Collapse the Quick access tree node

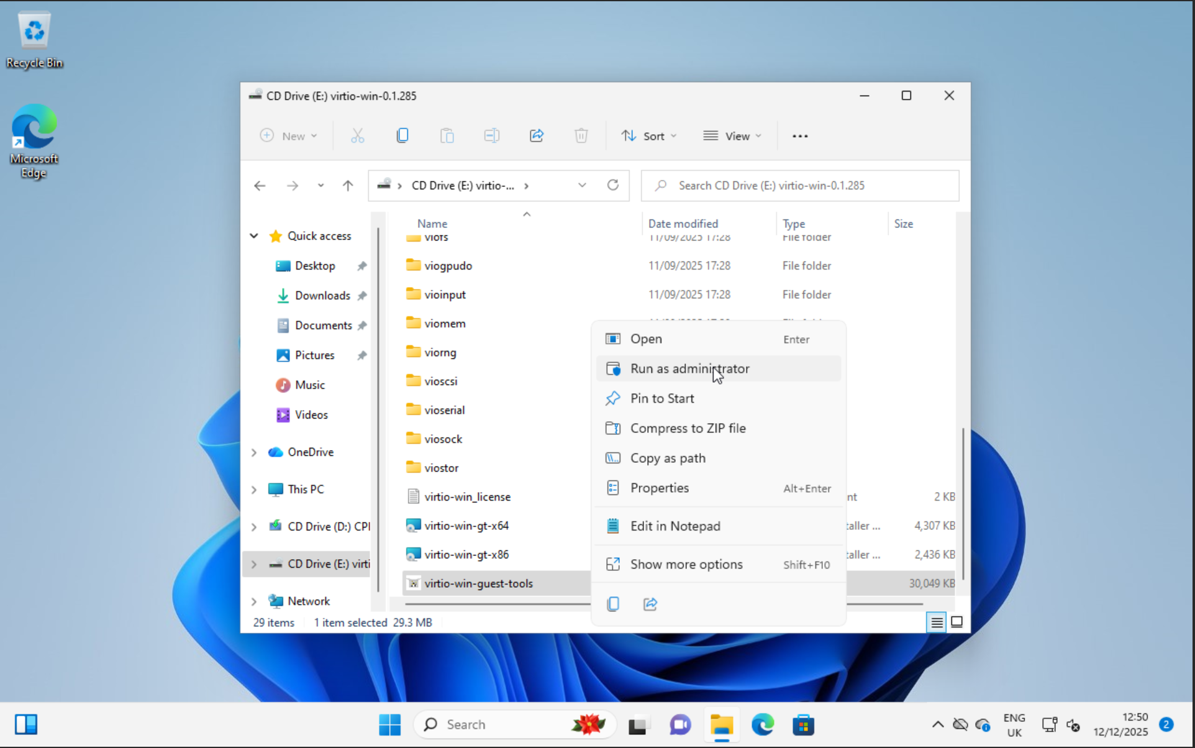click(x=254, y=236)
